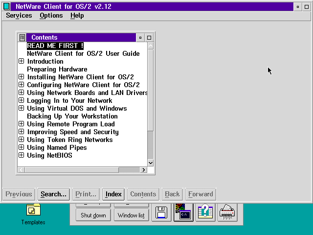Screen dimensions: 313x235
Task: Expand Using Network Boards and LAN Drivers
Action: pyautogui.click(x=21, y=93)
